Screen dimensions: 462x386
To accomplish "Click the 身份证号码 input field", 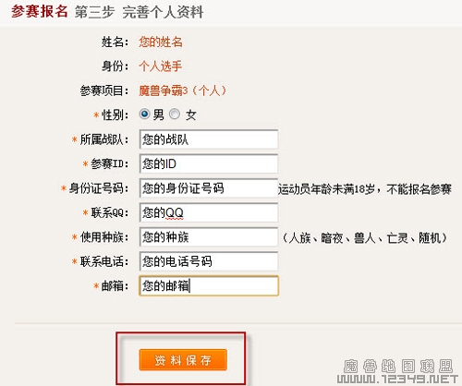I will 209,188.
